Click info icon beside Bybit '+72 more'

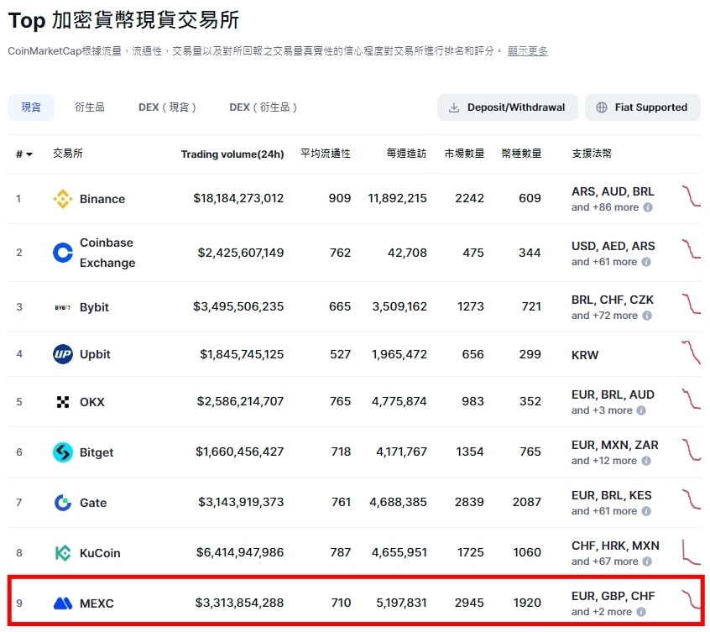pyautogui.click(x=647, y=316)
